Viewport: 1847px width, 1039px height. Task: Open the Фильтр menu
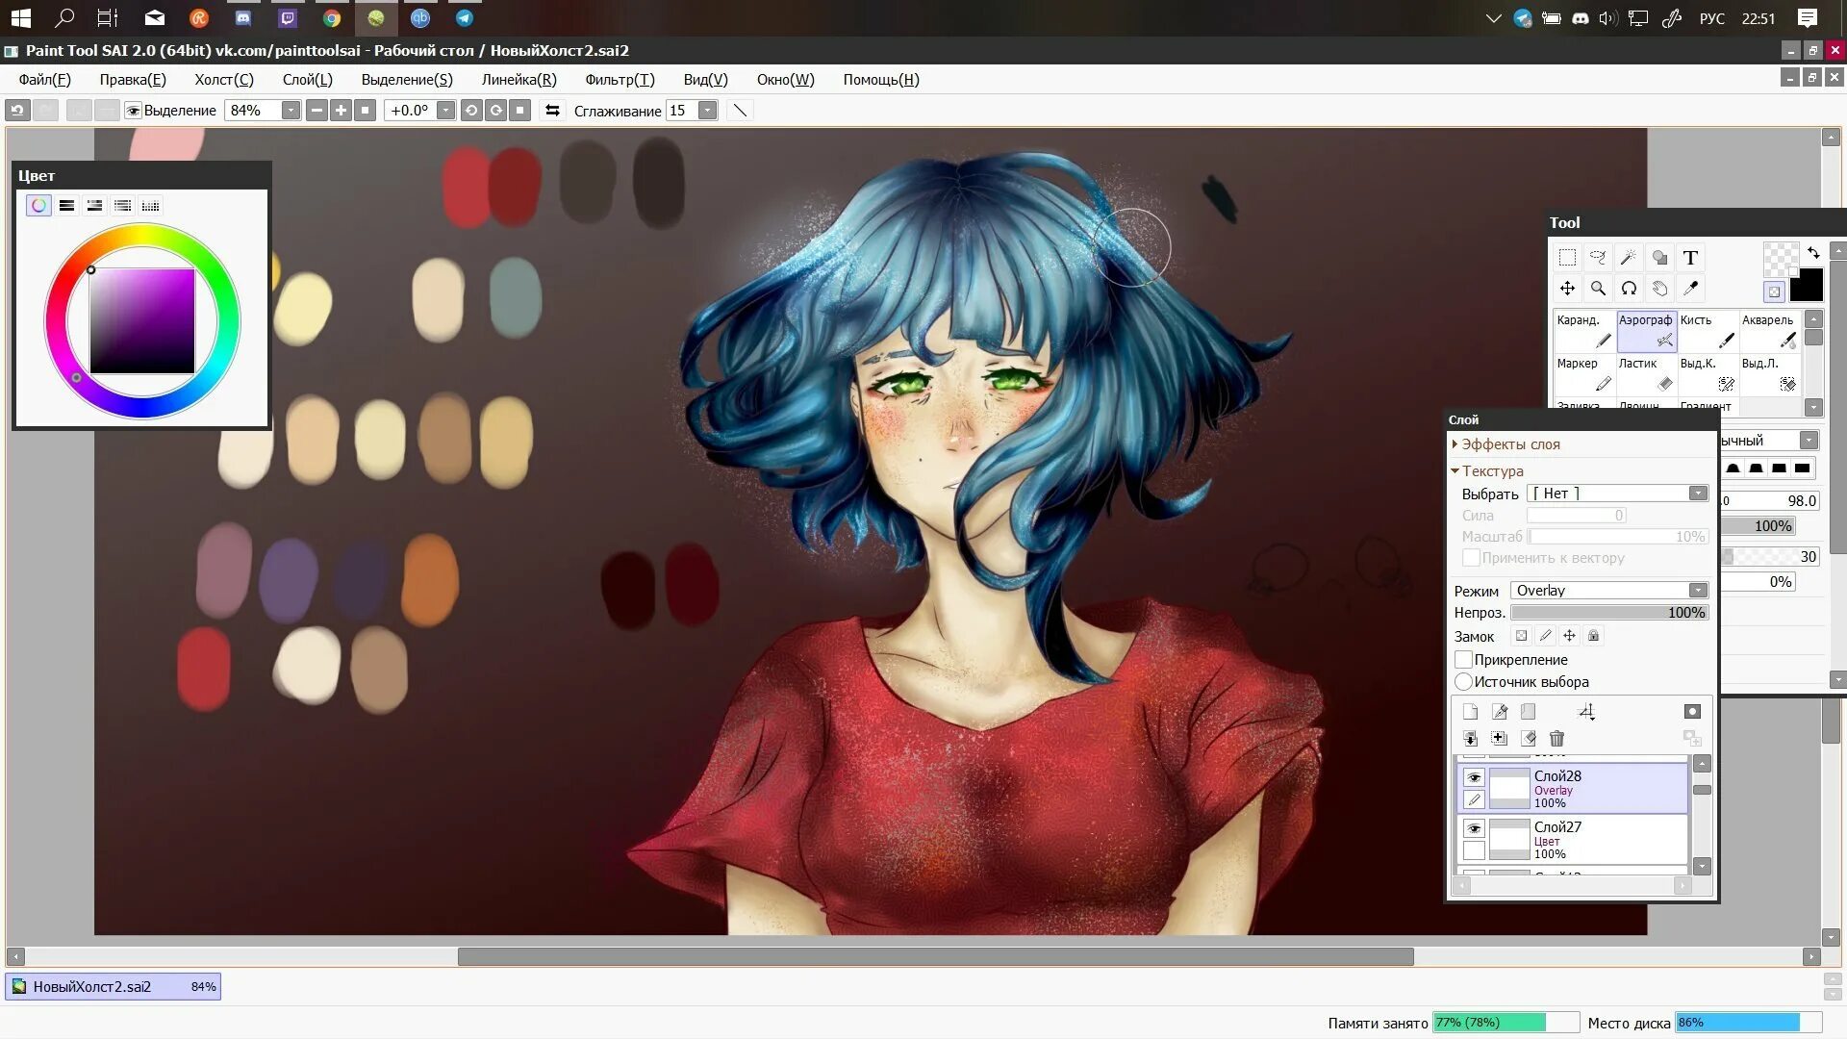pyautogui.click(x=619, y=80)
